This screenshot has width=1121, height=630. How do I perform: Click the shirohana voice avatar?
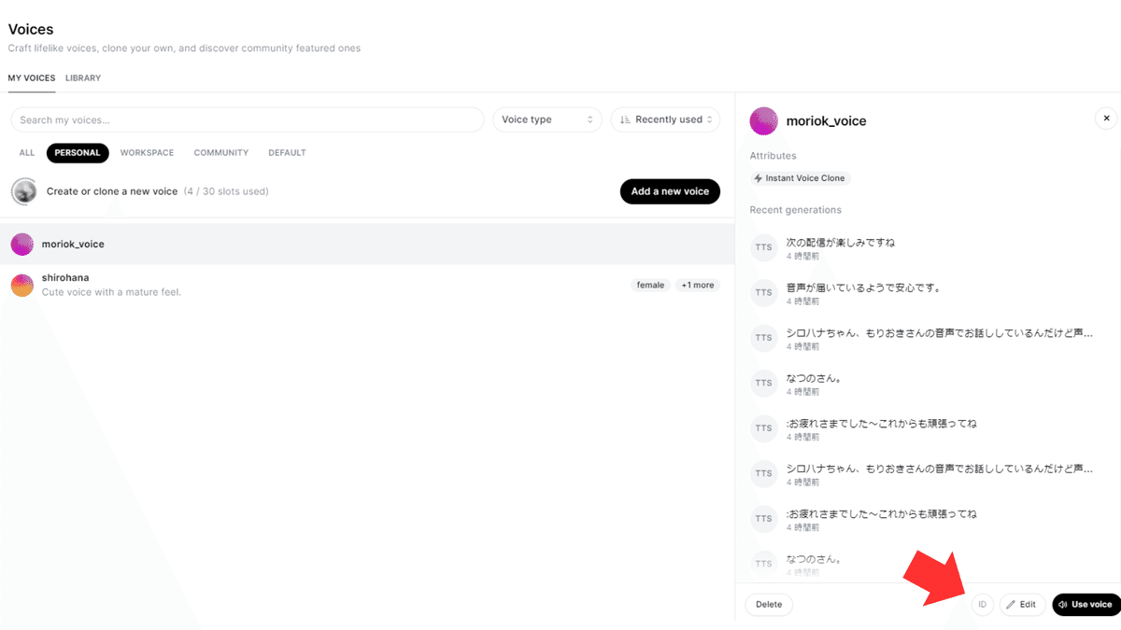coord(22,284)
